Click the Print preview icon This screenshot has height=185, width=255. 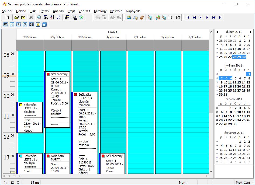(x=104, y=18)
